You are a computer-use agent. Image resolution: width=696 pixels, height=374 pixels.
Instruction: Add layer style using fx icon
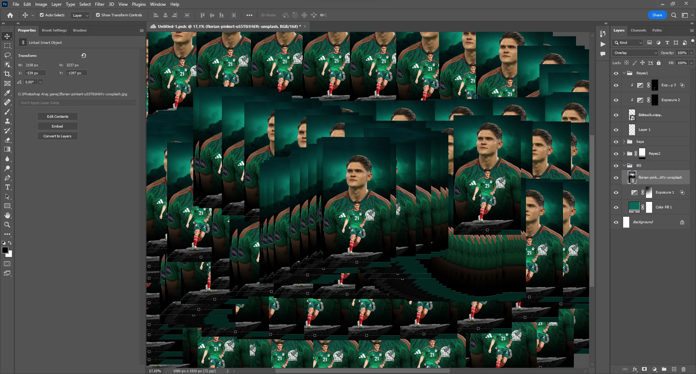coord(635,369)
